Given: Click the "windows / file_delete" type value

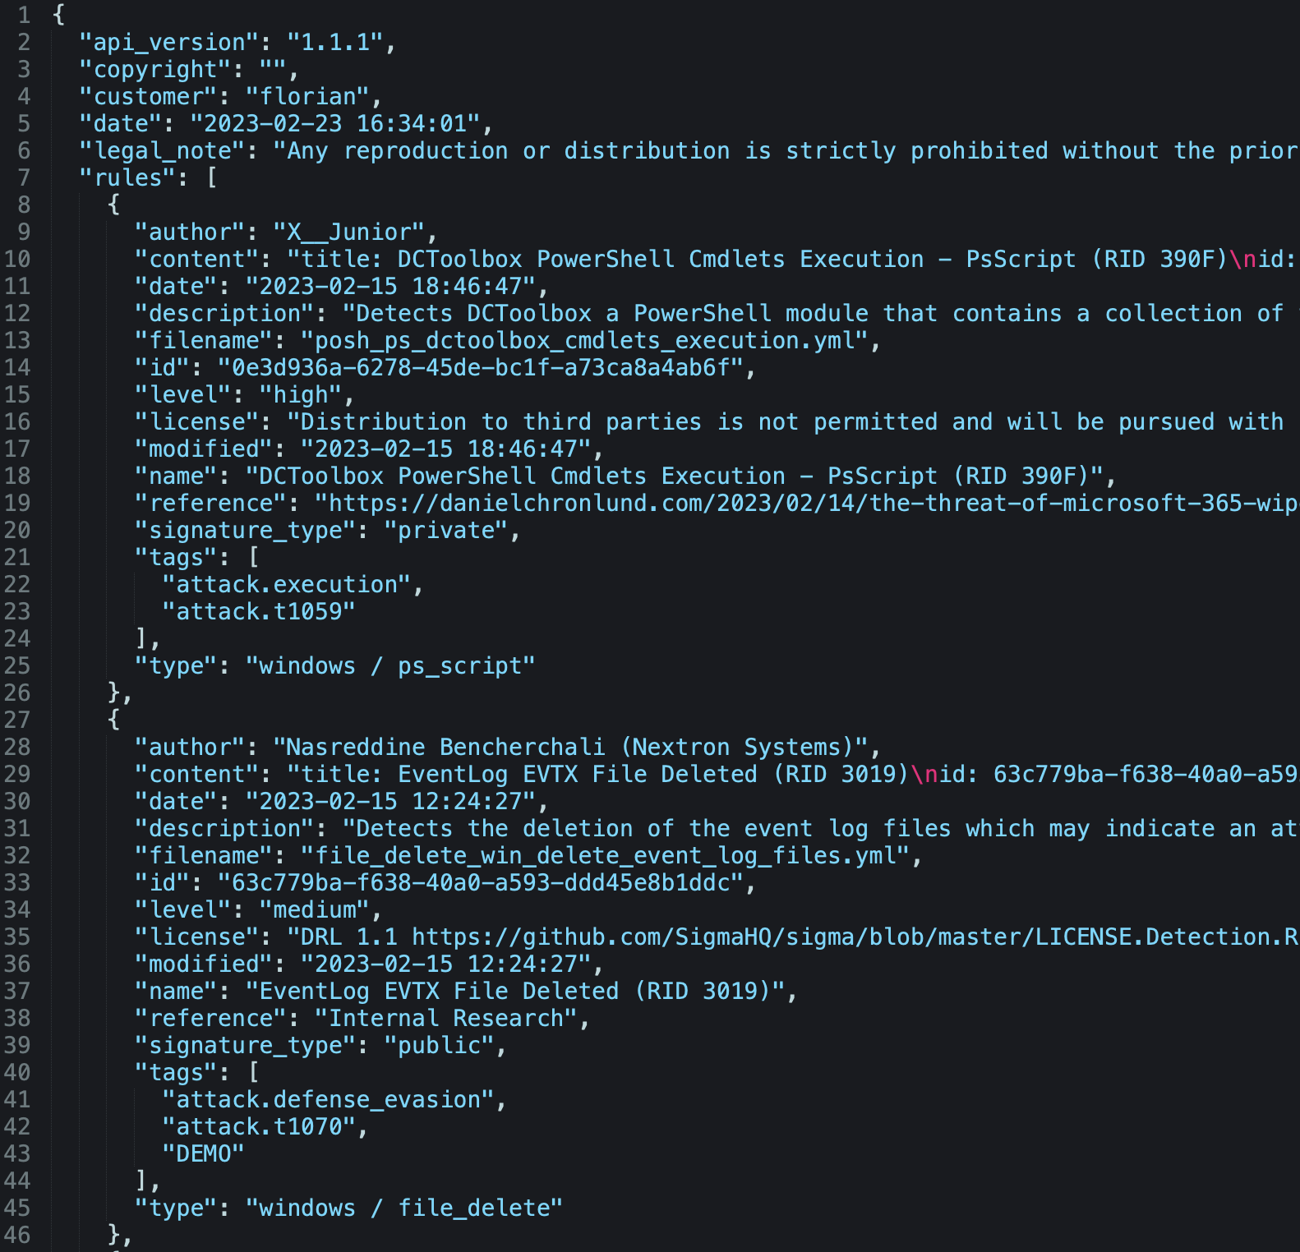Looking at the screenshot, I should pyautogui.click(x=404, y=1208).
